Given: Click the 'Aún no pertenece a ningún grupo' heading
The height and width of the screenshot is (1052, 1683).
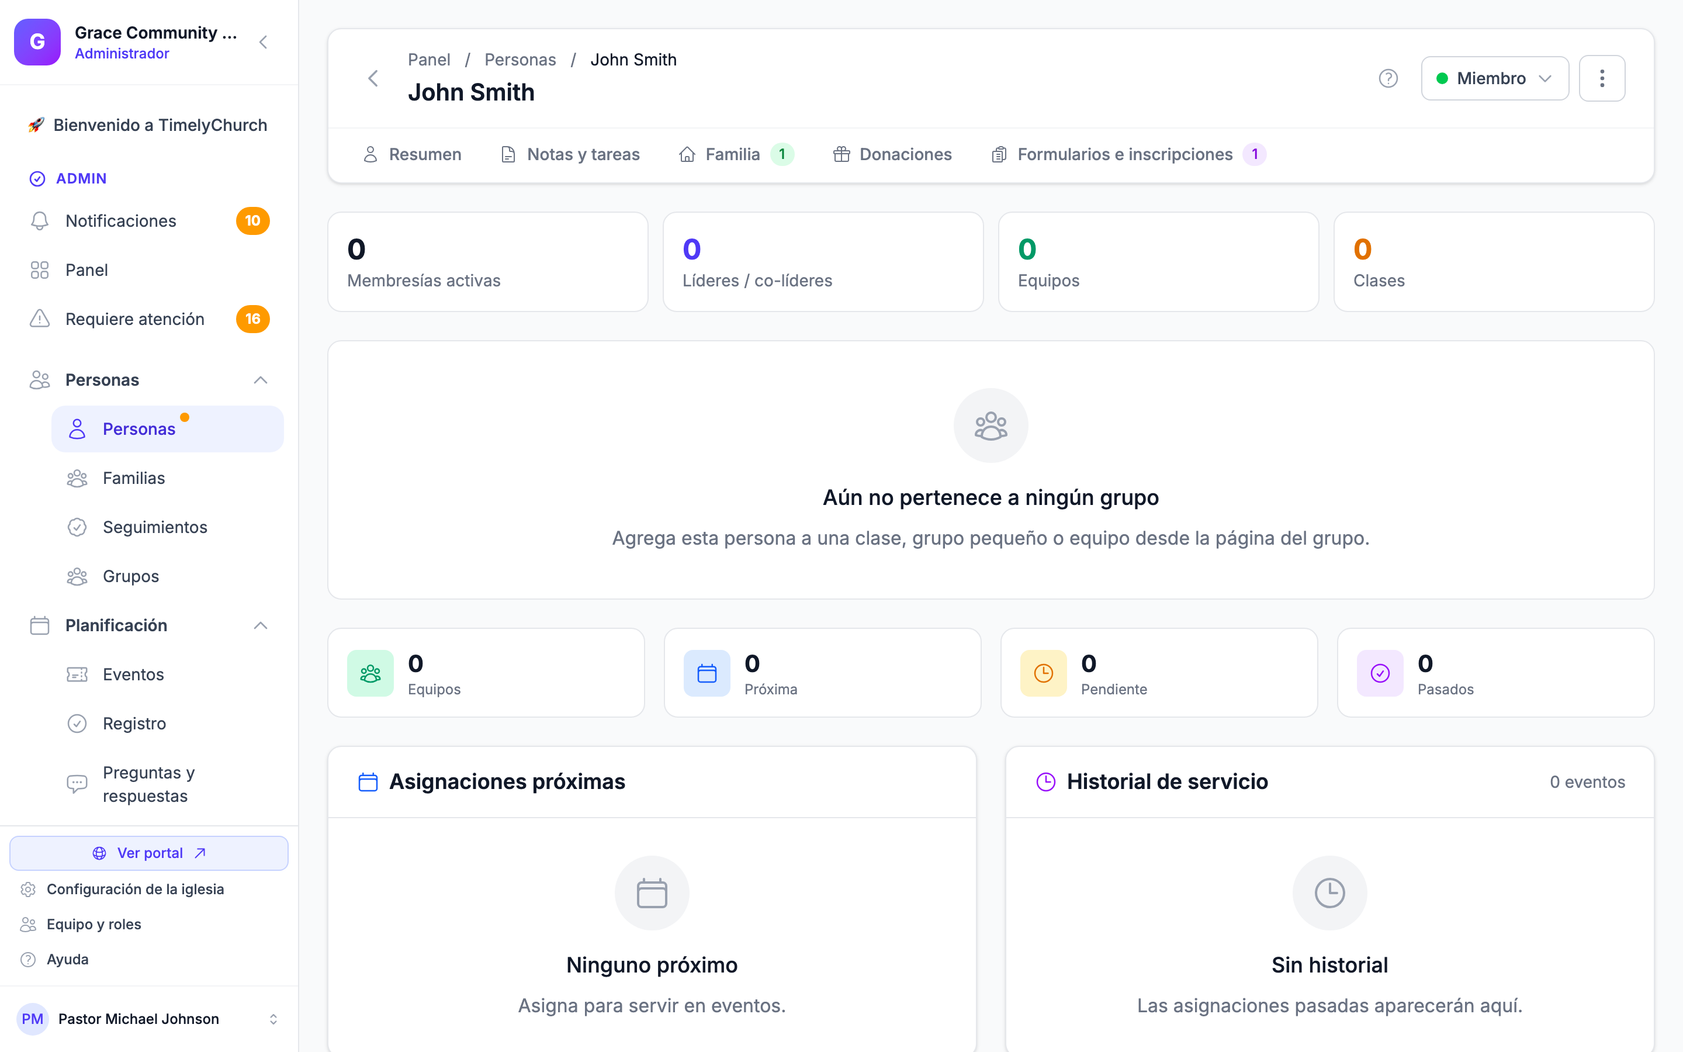Looking at the screenshot, I should pos(991,497).
